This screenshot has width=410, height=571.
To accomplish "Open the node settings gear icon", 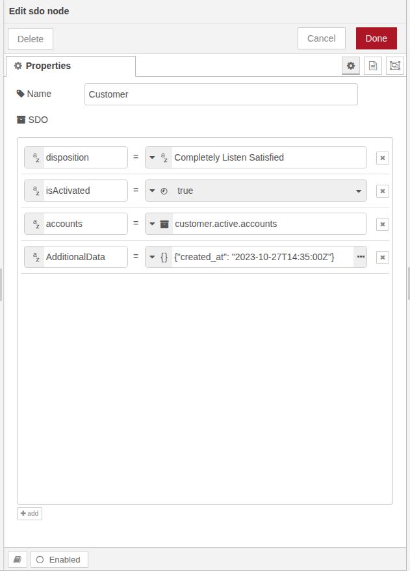I will (351, 66).
